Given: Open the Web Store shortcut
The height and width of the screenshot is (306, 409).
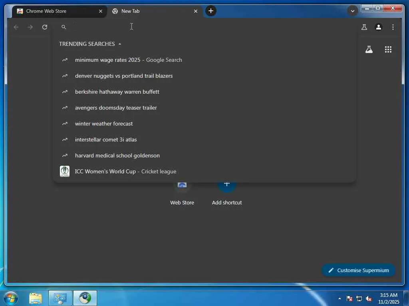Looking at the screenshot, I should [182, 194].
